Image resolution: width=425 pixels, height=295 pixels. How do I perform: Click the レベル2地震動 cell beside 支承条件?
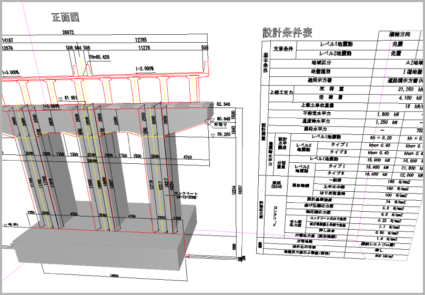point(335,53)
